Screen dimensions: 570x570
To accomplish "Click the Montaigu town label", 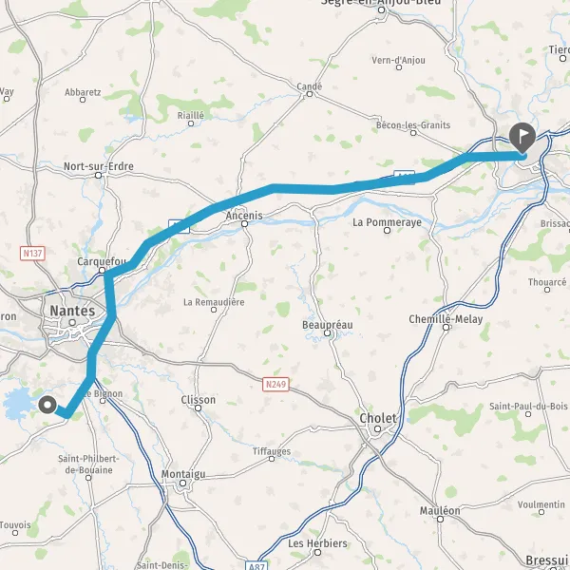I will tap(183, 474).
